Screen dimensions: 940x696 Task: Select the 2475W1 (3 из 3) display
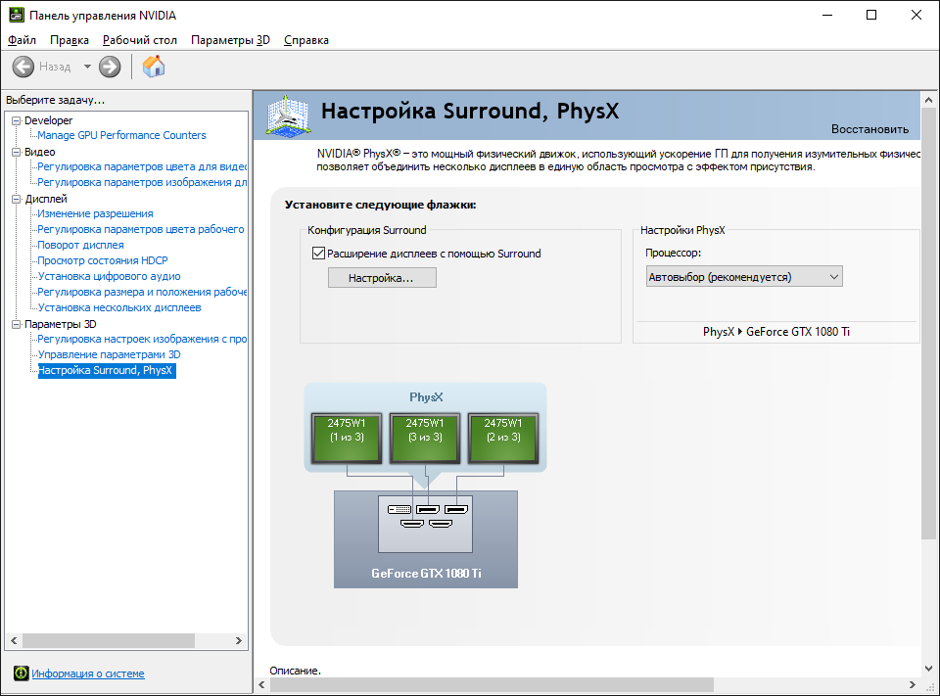pos(425,439)
